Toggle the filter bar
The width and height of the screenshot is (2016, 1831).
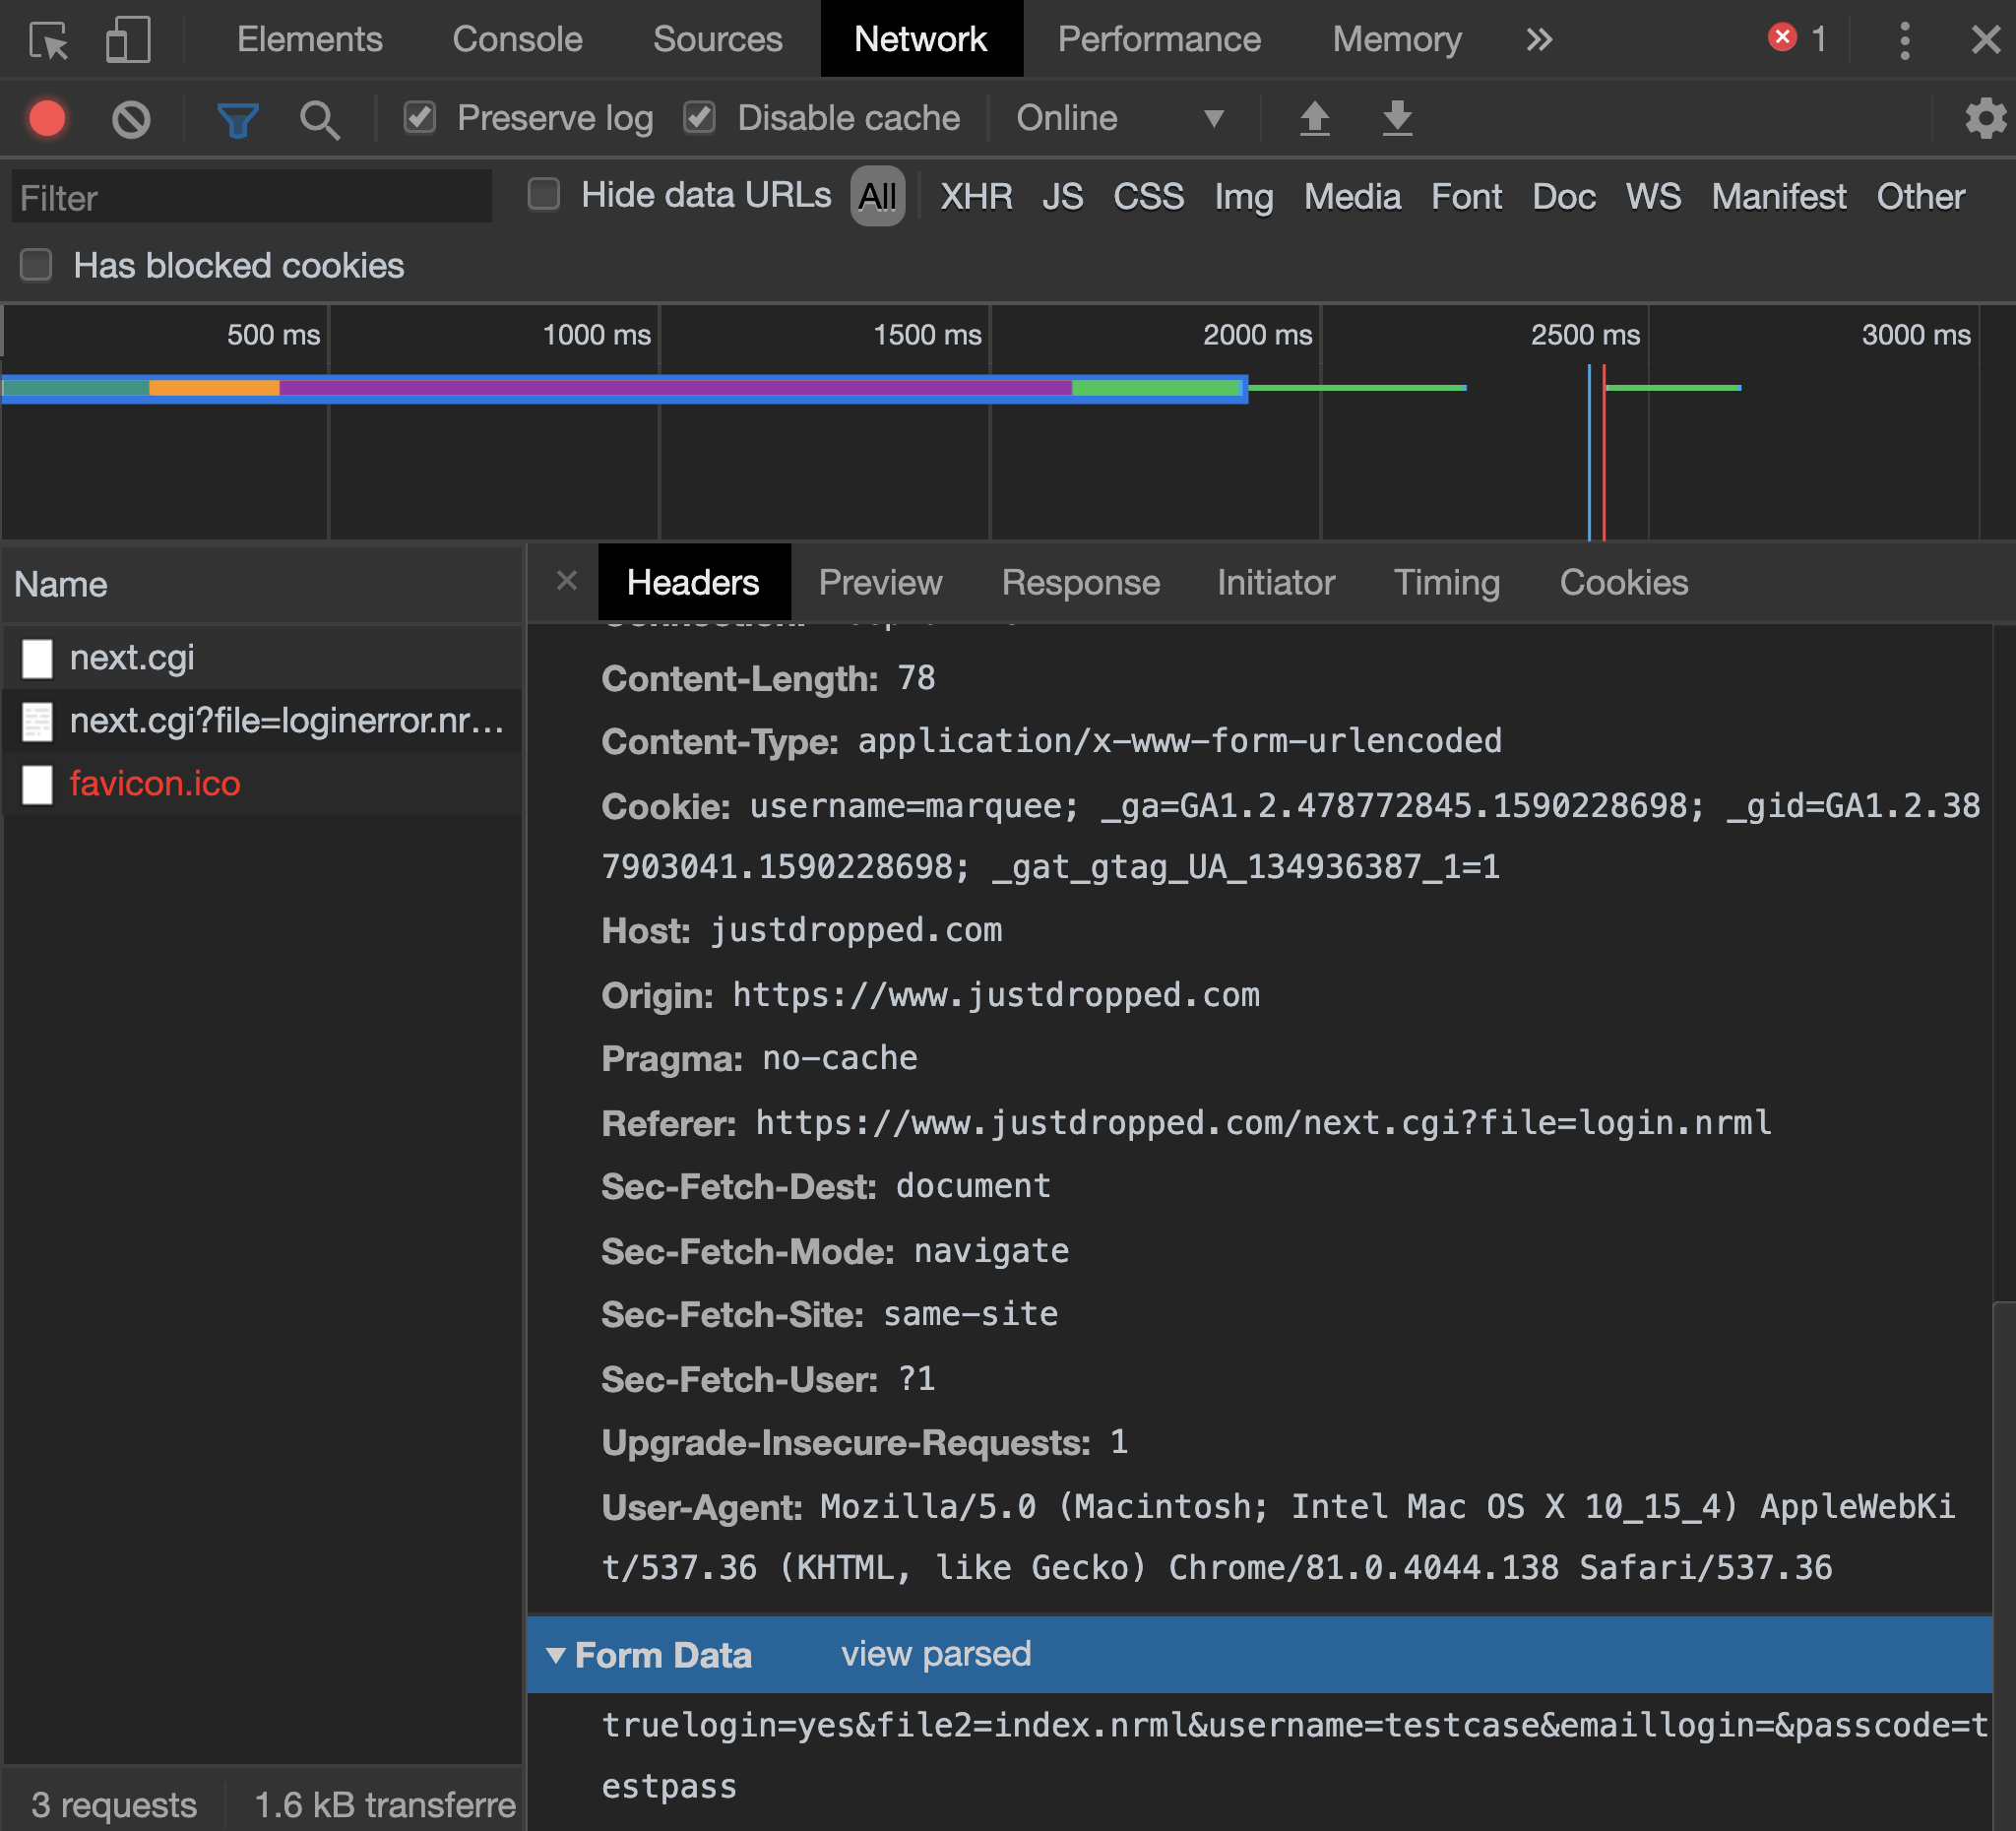(236, 118)
